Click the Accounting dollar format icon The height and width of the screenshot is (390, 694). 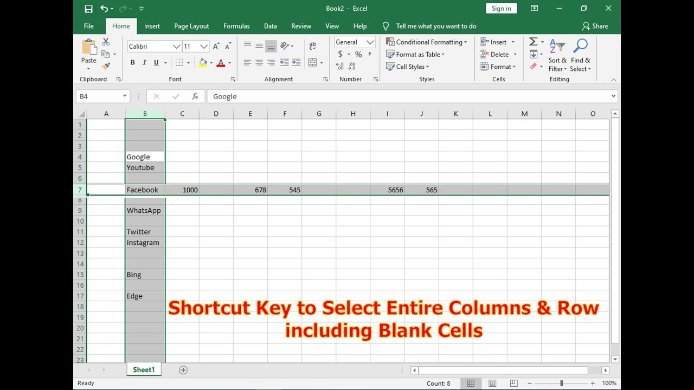click(340, 54)
